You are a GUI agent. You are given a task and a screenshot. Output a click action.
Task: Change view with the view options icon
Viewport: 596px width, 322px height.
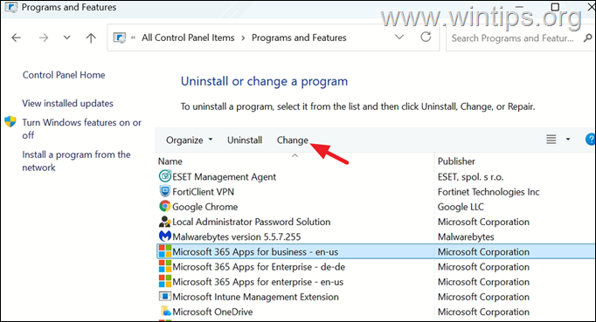[x=551, y=140]
